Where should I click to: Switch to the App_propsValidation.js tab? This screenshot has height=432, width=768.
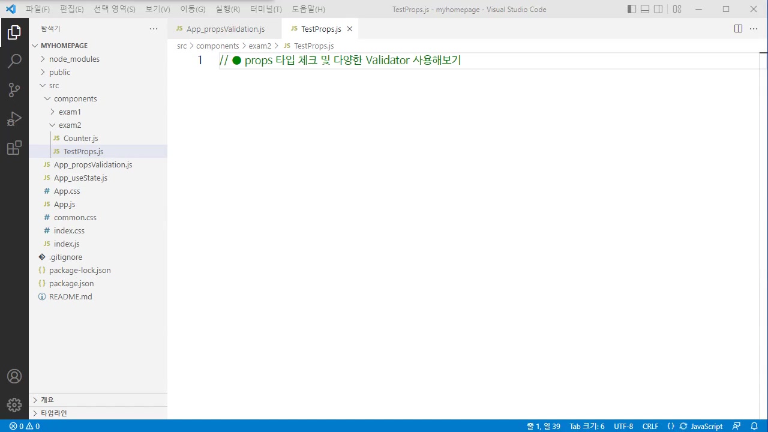point(225,29)
